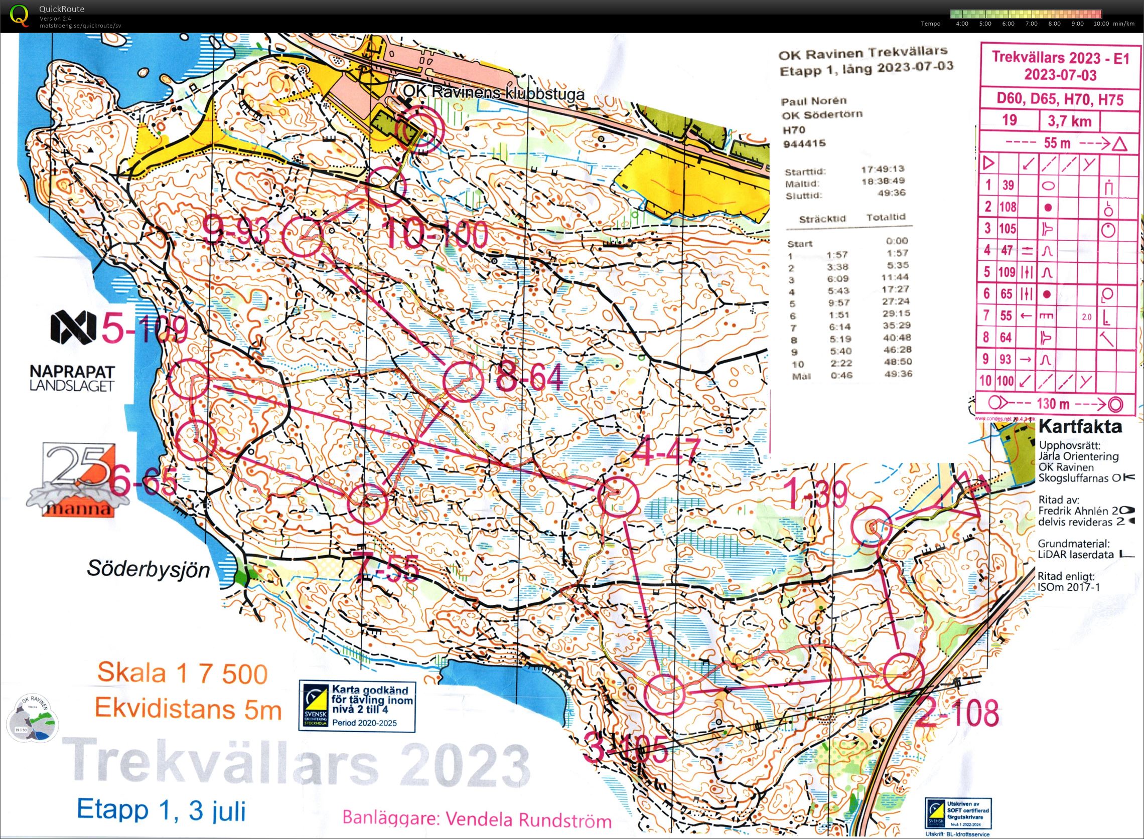Click the 6-65 control label
This screenshot has width=1144, height=839.
(144, 481)
